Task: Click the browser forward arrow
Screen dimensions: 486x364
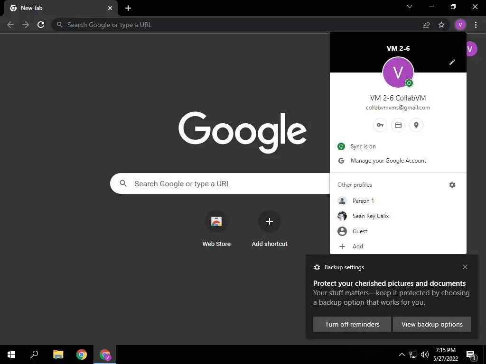Action: click(x=26, y=25)
